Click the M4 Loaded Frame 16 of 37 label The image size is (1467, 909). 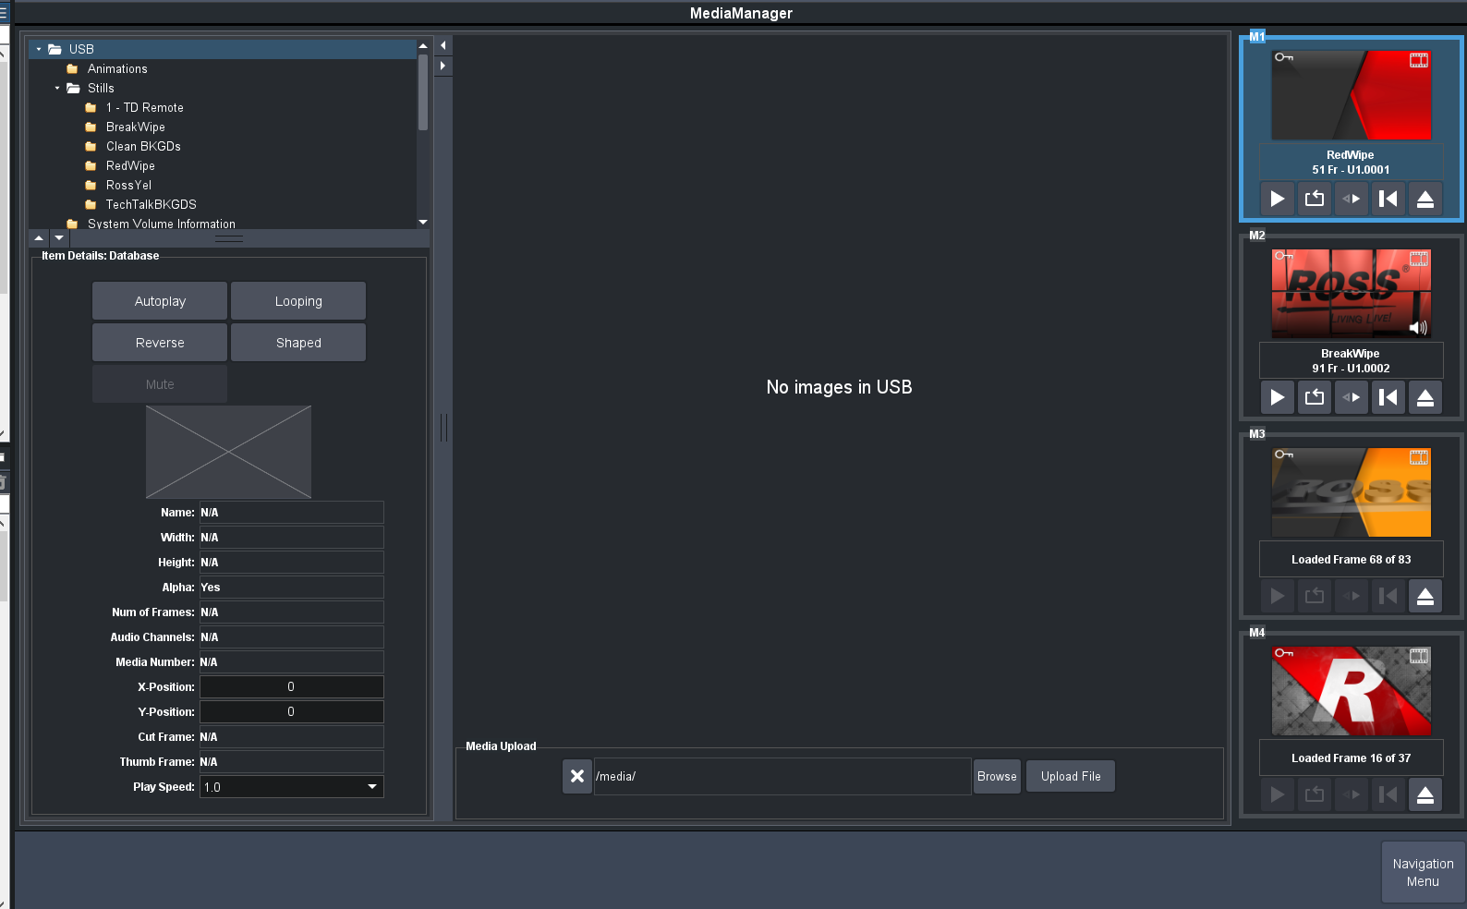click(1352, 758)
